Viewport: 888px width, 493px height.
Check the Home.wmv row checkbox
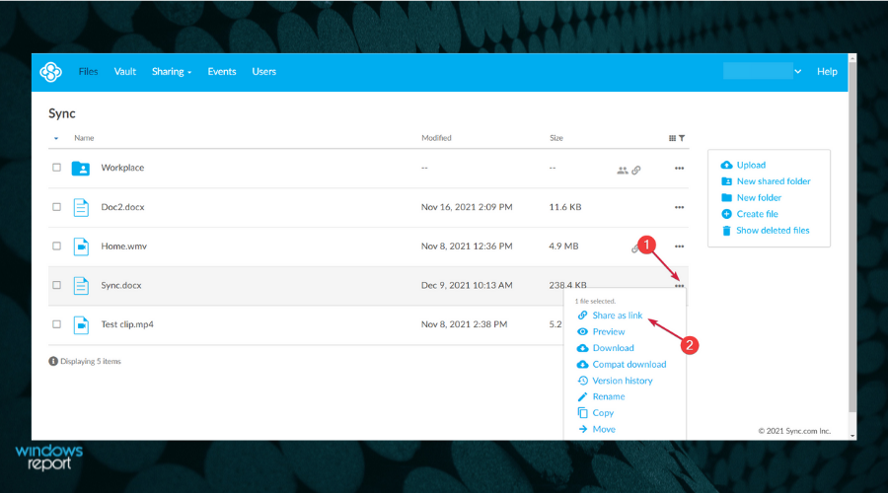[x=56, y=246]
